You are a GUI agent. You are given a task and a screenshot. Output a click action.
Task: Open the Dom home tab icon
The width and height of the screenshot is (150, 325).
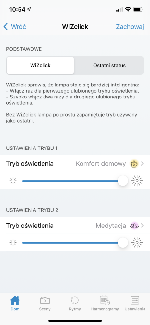tap(15, 300)
